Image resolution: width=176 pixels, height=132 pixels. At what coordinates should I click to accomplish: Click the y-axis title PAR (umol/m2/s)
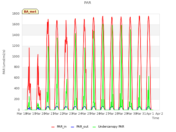pyautogui.click(x=4, y=62)
